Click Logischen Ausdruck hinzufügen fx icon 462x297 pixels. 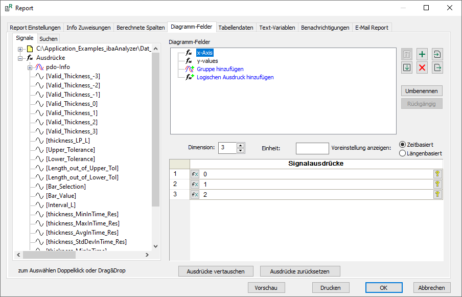[x=190, y=77]
